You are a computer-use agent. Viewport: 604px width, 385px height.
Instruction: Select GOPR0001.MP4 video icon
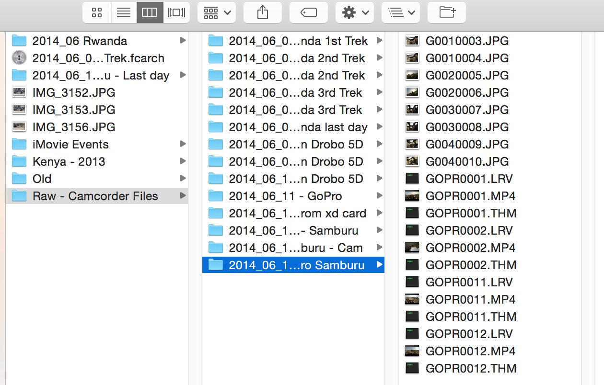pos(412,196)
